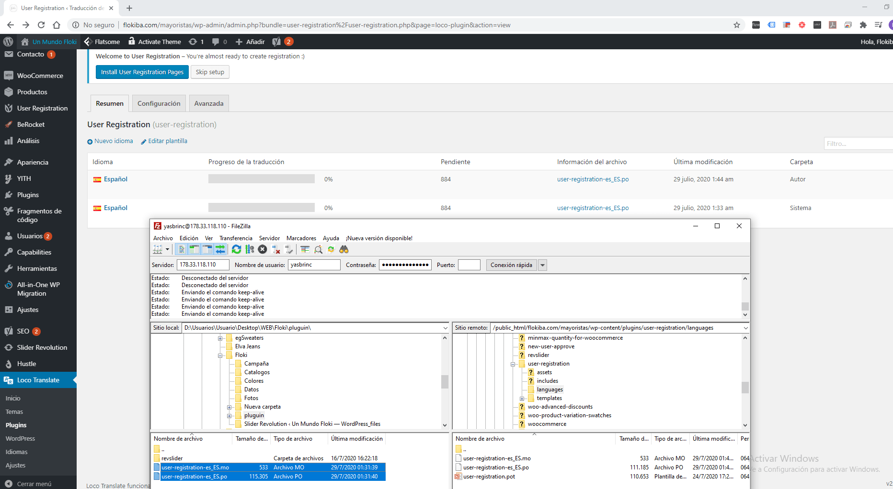This screenshot has height=489, width=893.
Task: Open Sitio local path dropdown
Action: pos(445,328)
